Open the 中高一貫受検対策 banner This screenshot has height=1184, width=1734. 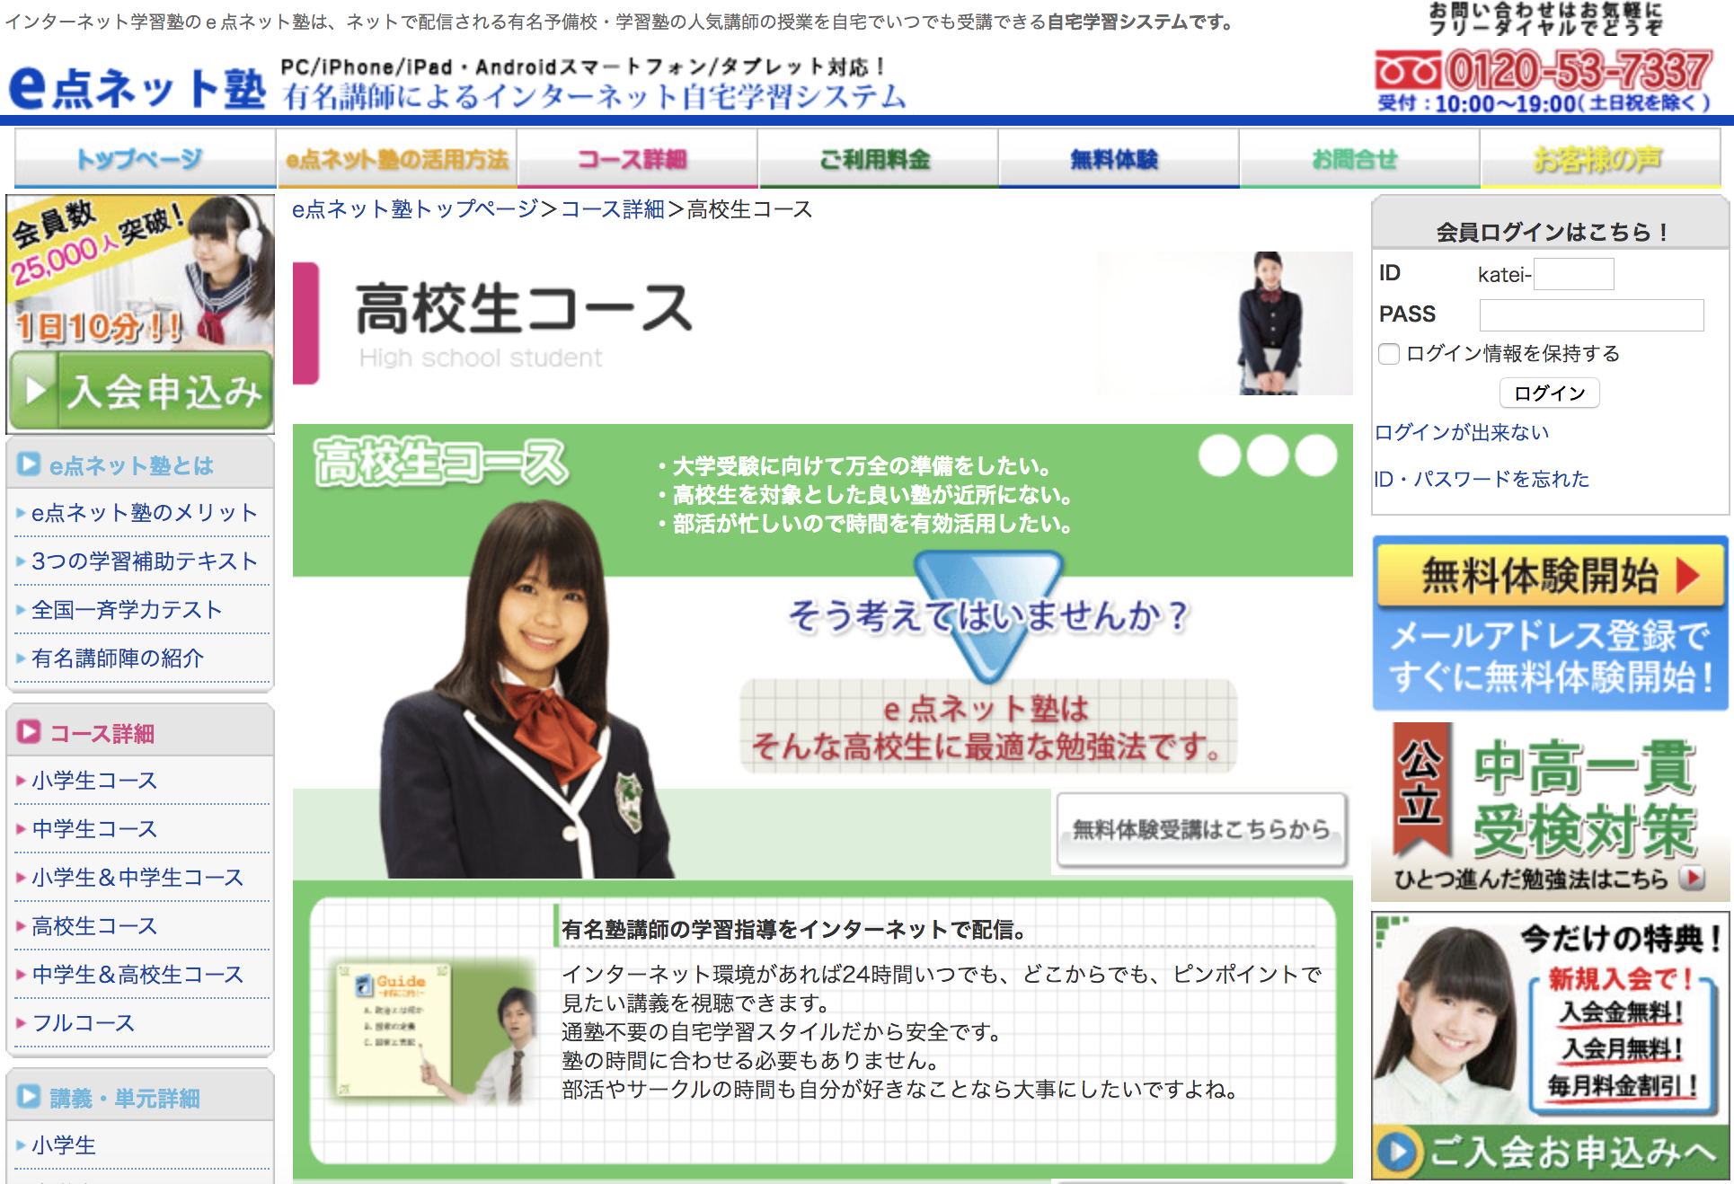[x=1550, y=811]
